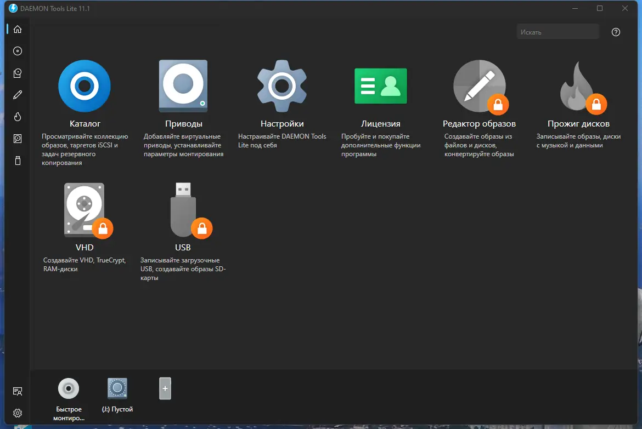Open the image editor pencil sidebar icon
The image size is (642, 429).
tap(18, 95)
